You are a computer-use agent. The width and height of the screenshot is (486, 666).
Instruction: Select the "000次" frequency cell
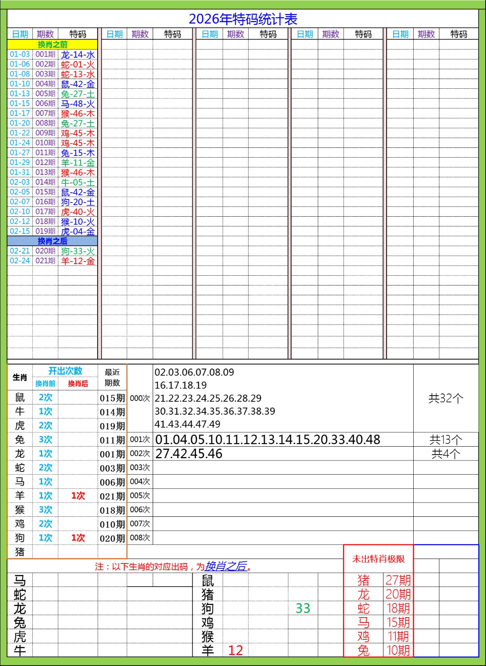pyautogui.click(x=140, y=398)
